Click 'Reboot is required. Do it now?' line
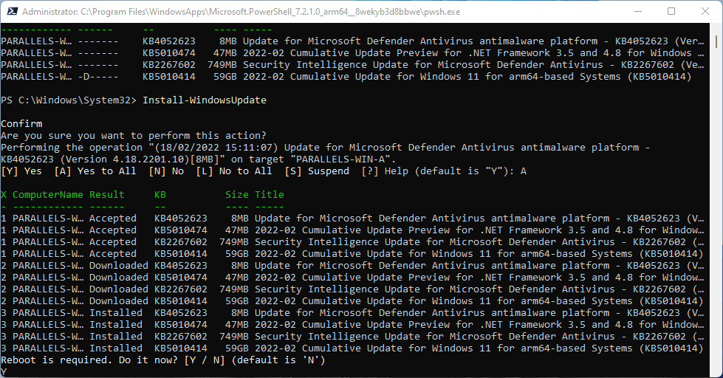The image size is (723, 378). 162,360
